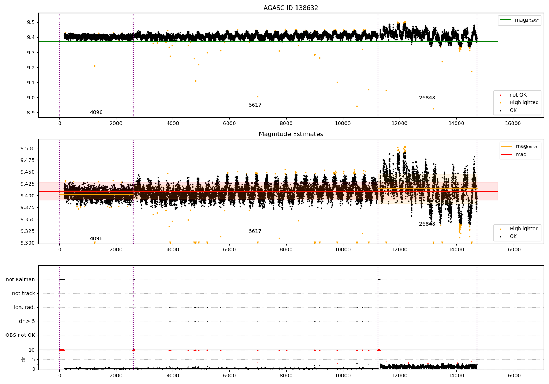Select the mag OBSID legend entry
Screen dimensions: 549x384
(520, 146)
